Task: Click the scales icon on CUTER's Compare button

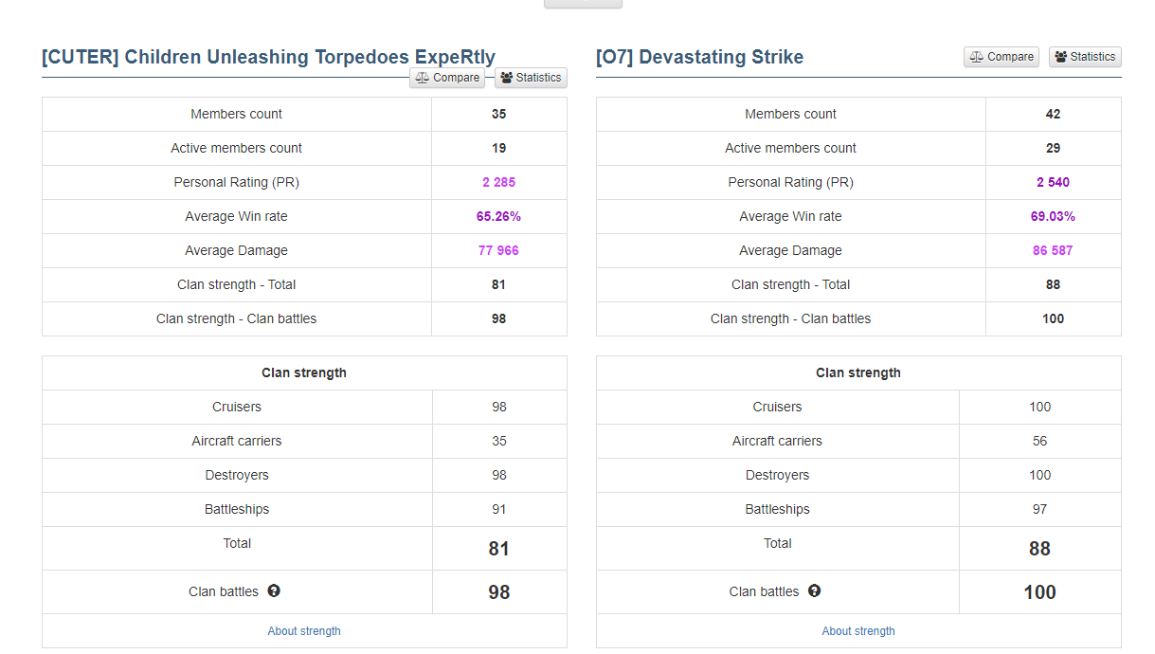Action: click(x=423, y=78)
